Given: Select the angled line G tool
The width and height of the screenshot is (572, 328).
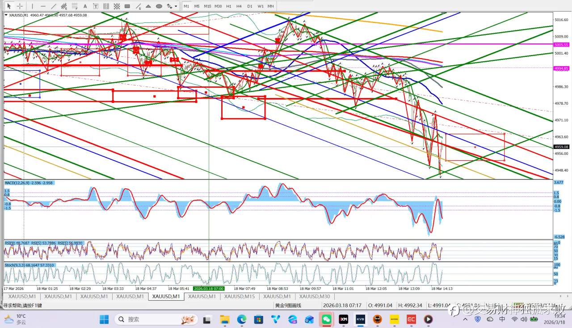Looking at the screenshot, I should [x=138, y=6].
